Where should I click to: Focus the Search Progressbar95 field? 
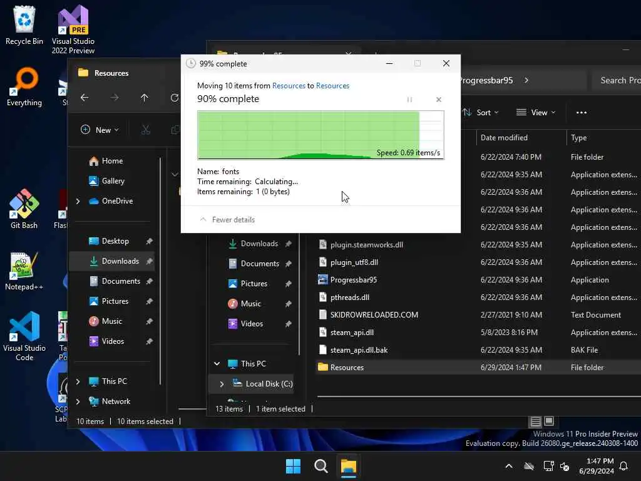[617, 80]
